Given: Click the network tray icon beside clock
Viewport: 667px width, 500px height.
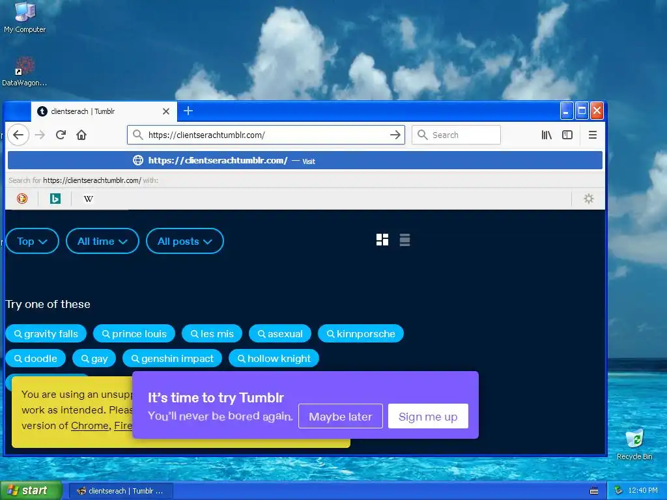Looking at the screenshot, I should click(x=618, y=491).
